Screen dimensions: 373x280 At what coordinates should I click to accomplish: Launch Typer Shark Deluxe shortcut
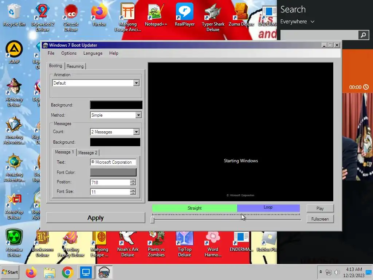(213, 17)
